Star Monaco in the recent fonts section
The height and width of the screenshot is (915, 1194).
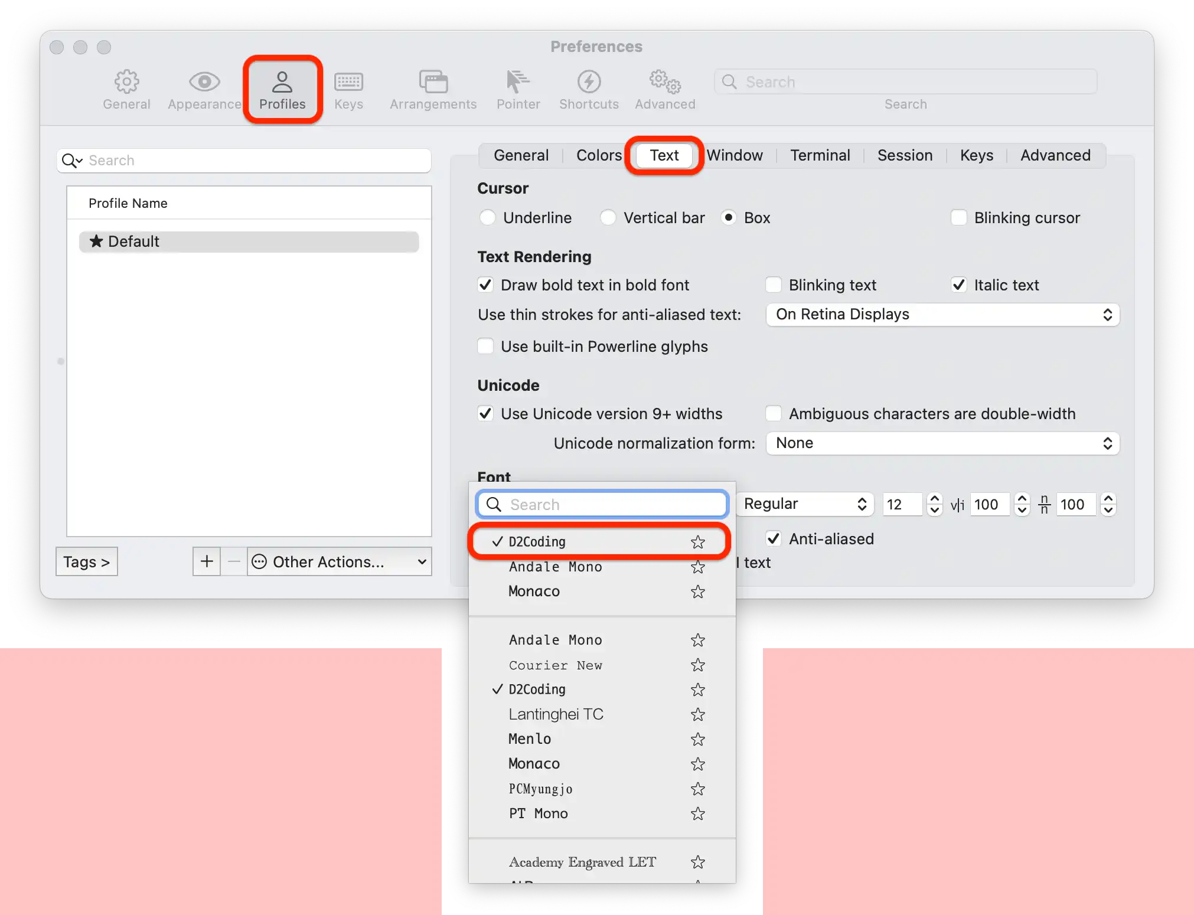click(x=698, y=592)
